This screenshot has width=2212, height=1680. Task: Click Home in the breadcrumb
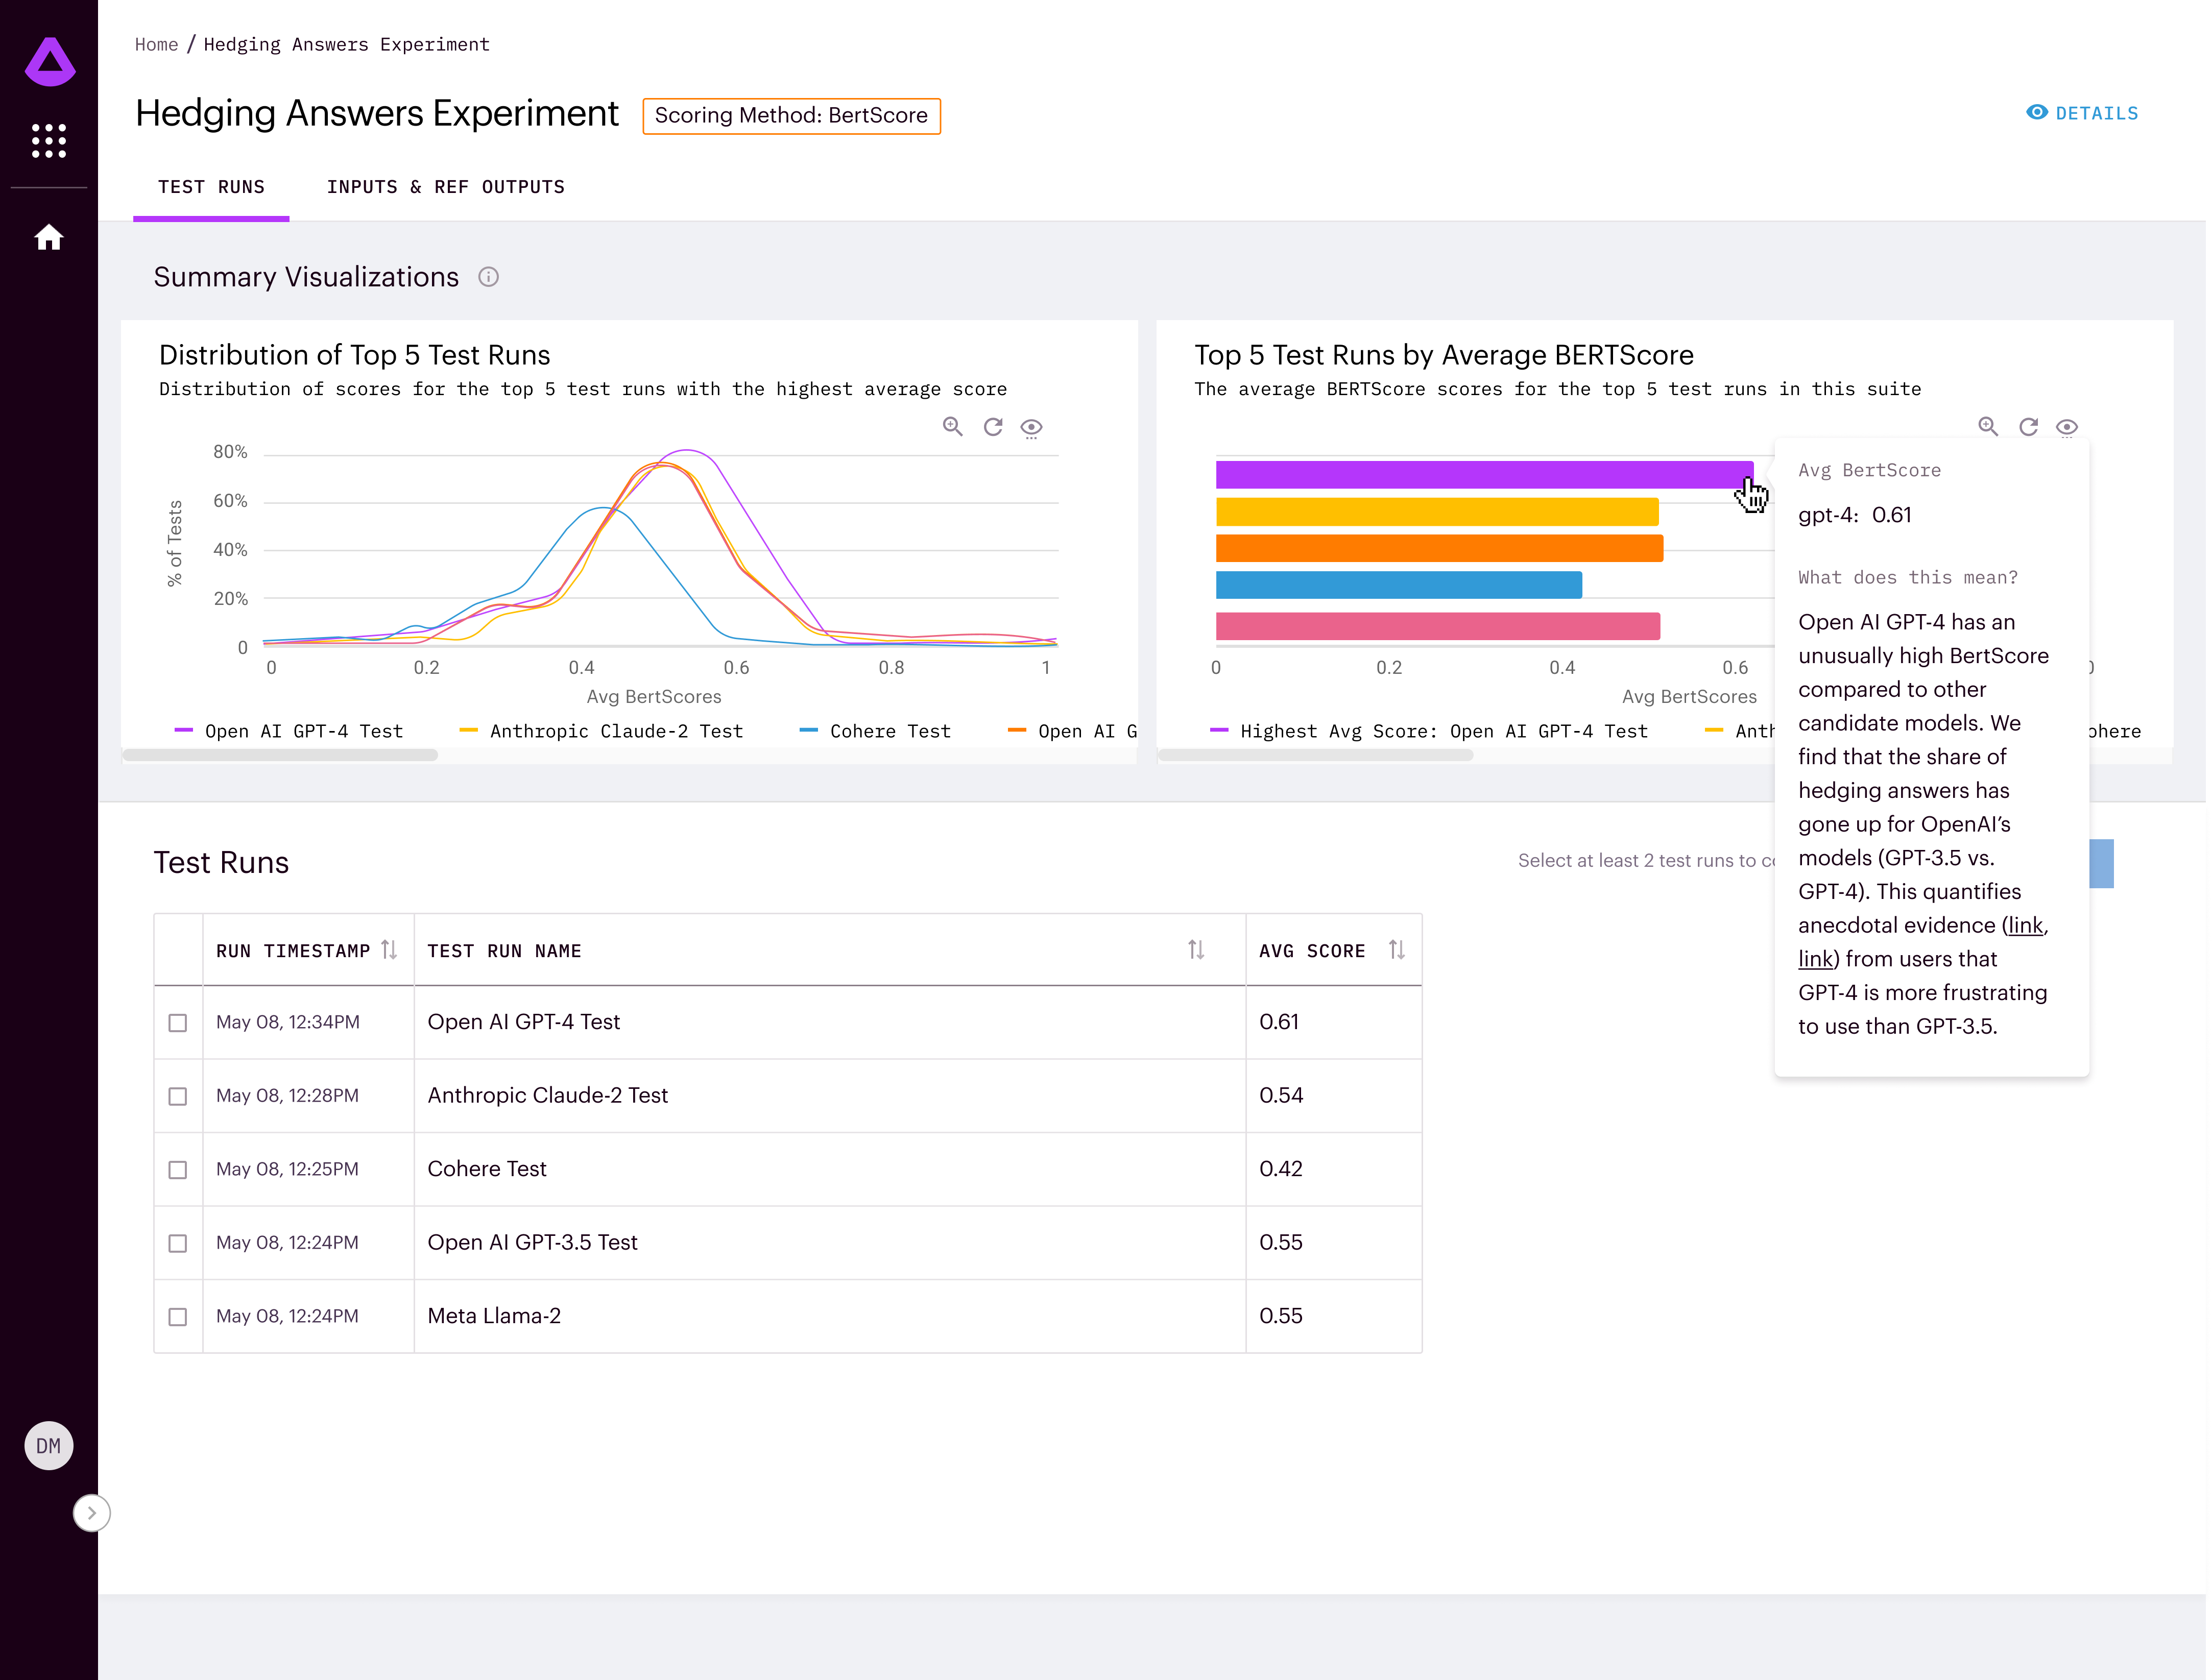coord(156,44)
